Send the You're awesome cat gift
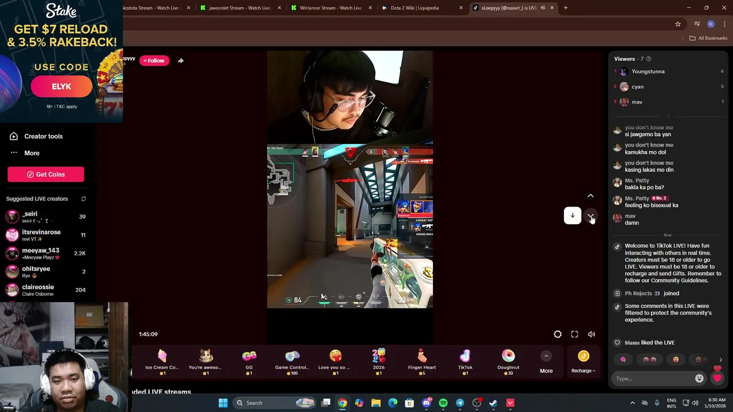 coord(206,363)
